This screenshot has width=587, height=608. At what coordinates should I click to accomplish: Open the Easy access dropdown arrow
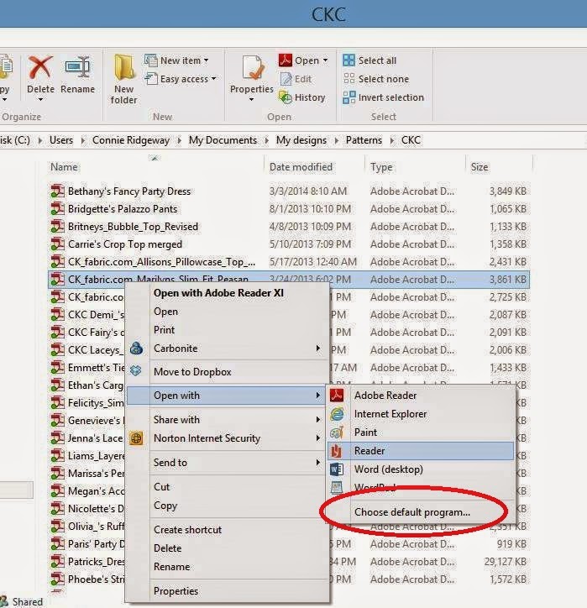coord(213,79)
